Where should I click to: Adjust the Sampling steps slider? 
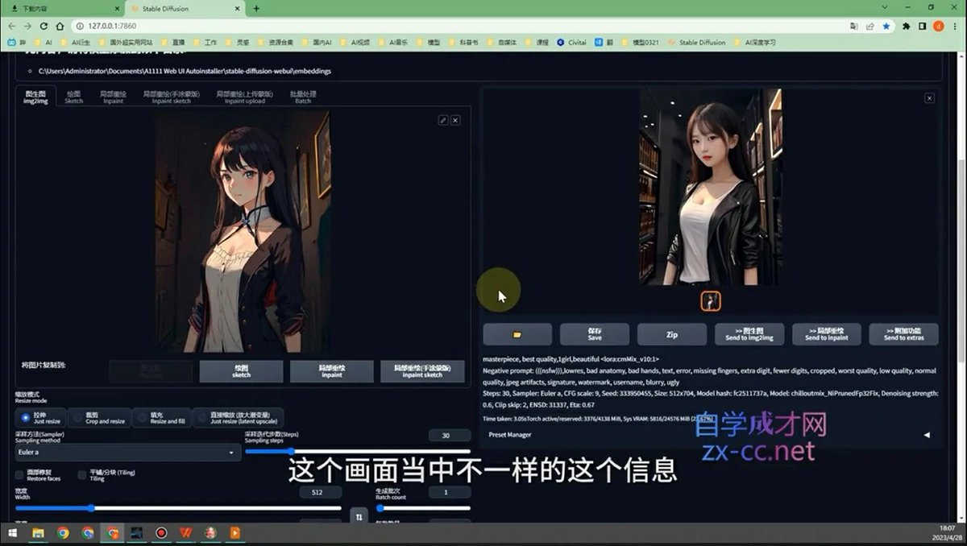[357, 452]
